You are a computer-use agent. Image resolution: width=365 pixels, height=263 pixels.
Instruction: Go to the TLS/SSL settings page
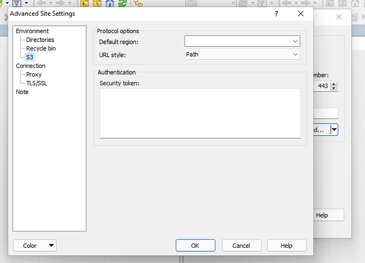37,83
